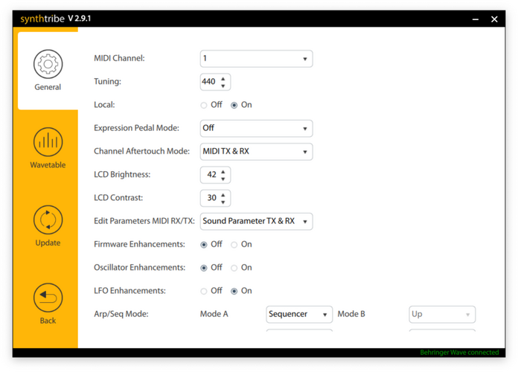Image resolution: width=518 pixels, height=372 pixels.
Task: Minimize the SynthTribe window
Action: click(x=476, y=19)
